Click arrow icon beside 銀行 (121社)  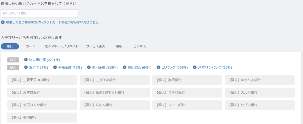(26, 67)
